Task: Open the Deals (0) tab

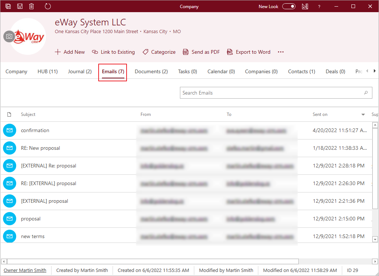Action: click(336, 71)
